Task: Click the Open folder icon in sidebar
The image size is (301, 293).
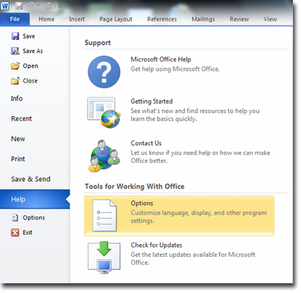Action: (15, 66)
